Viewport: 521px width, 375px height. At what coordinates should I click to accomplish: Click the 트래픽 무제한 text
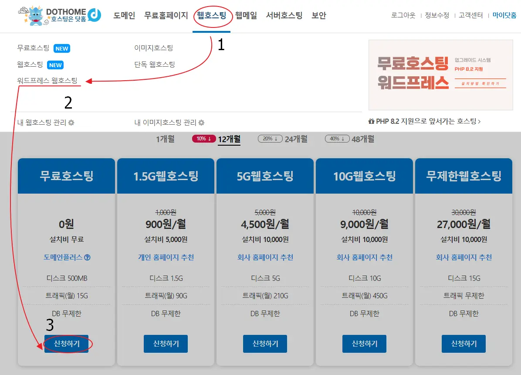click(x=464, y=296)
